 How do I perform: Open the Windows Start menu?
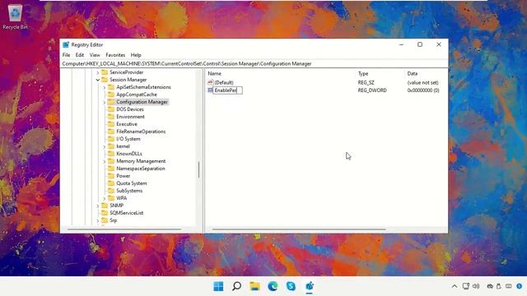click(x=218, y=286)
